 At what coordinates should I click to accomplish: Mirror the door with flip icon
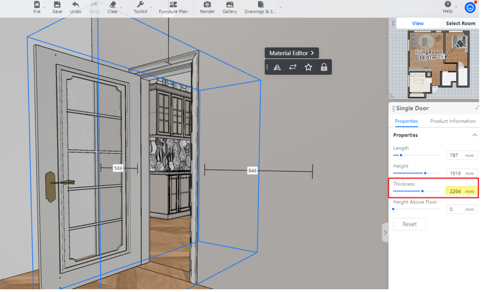(x=277, y=67)
